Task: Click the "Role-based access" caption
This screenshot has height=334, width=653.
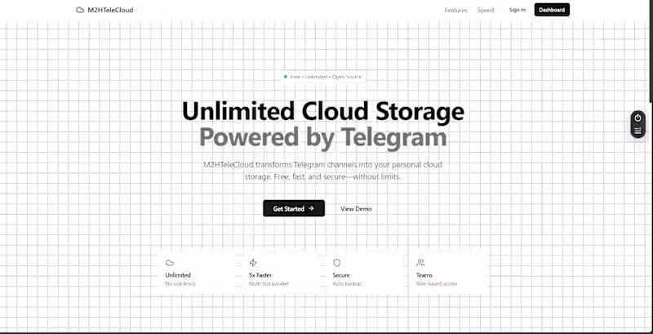Action: (x=437, y=283)
